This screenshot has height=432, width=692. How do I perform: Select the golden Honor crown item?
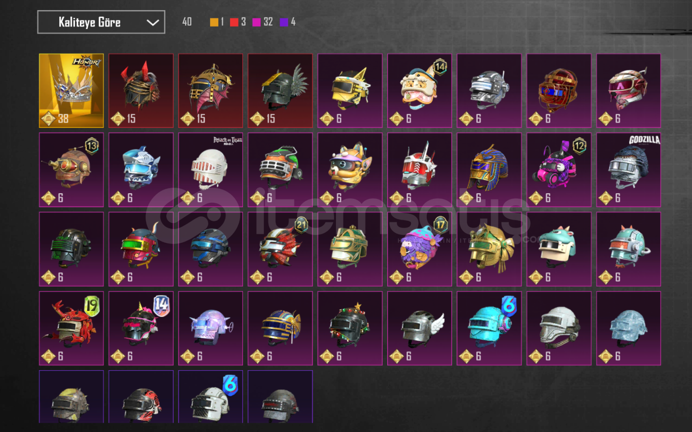71,91
